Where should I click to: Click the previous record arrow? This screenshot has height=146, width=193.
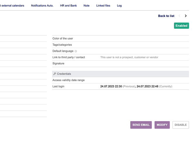[180, 16]
